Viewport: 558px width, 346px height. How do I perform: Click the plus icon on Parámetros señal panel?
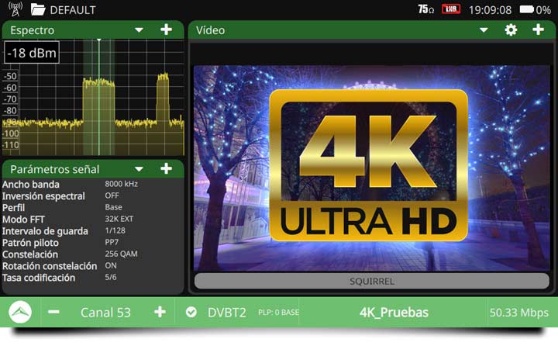click(166, 168)
